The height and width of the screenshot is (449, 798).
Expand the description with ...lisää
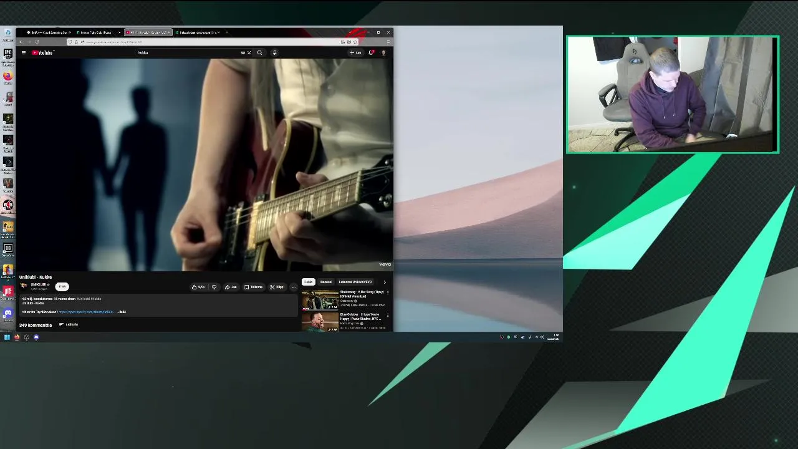(x=122, y=312)
